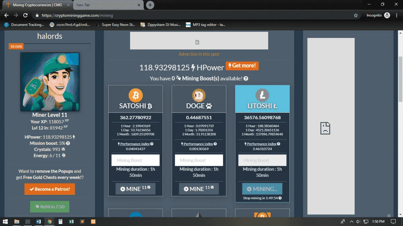Viewport: 403px width, 226px height.
Task: Click MINE button on the DOGE card
Action: click(199, 189)
